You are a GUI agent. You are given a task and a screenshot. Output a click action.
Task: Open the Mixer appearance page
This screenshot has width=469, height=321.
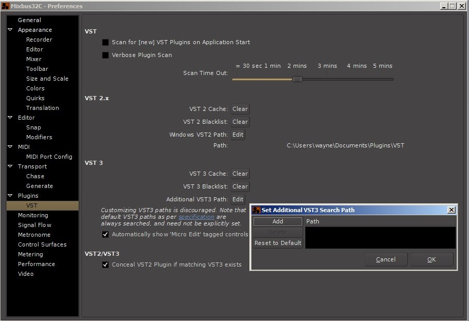click(x=33, y=59)
